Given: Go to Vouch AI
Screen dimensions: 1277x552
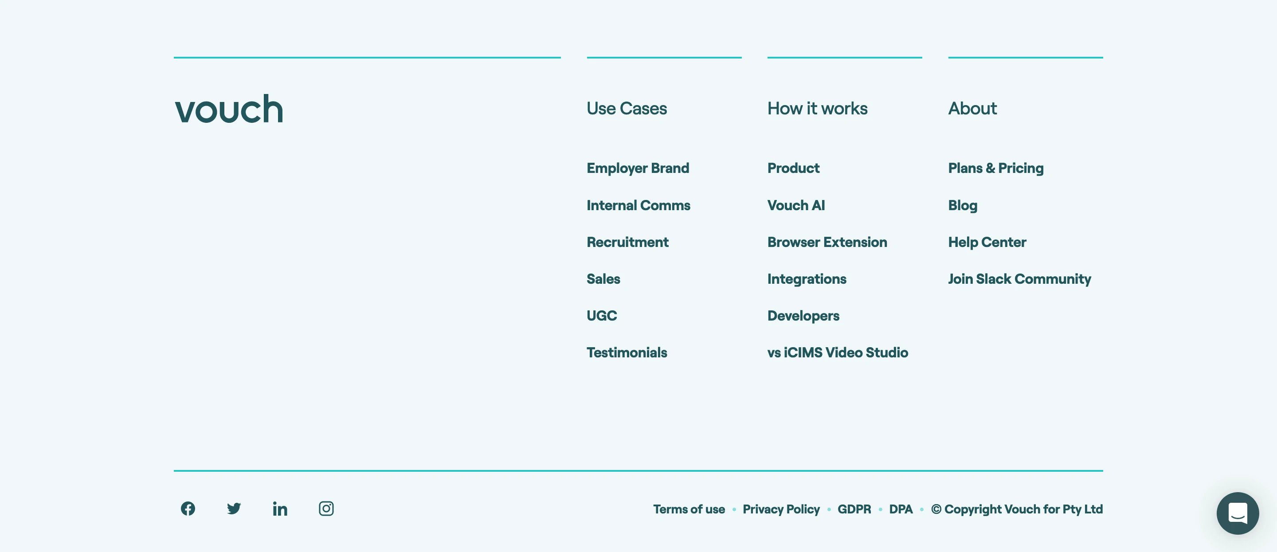Looking at the screenshot, I should 796,205.
